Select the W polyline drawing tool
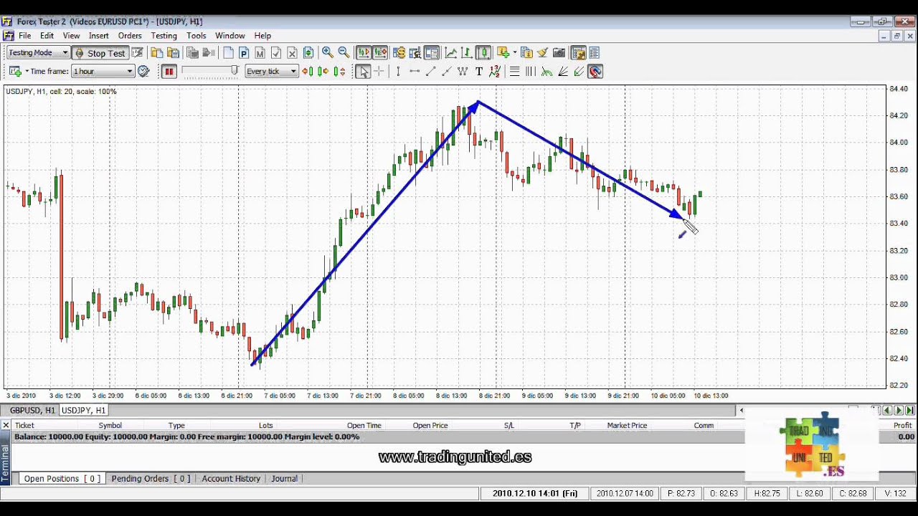The height and width of the screenshot is (516, 918). point(463,71)
